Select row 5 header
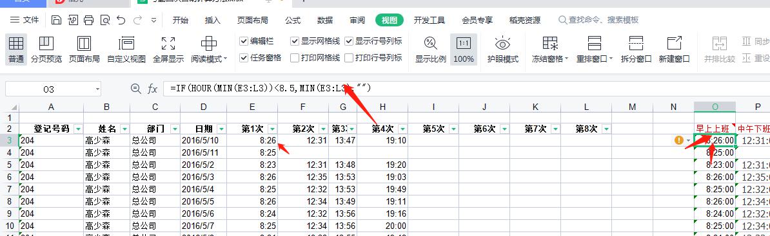 pyautogui.click(x=9, y=165)
